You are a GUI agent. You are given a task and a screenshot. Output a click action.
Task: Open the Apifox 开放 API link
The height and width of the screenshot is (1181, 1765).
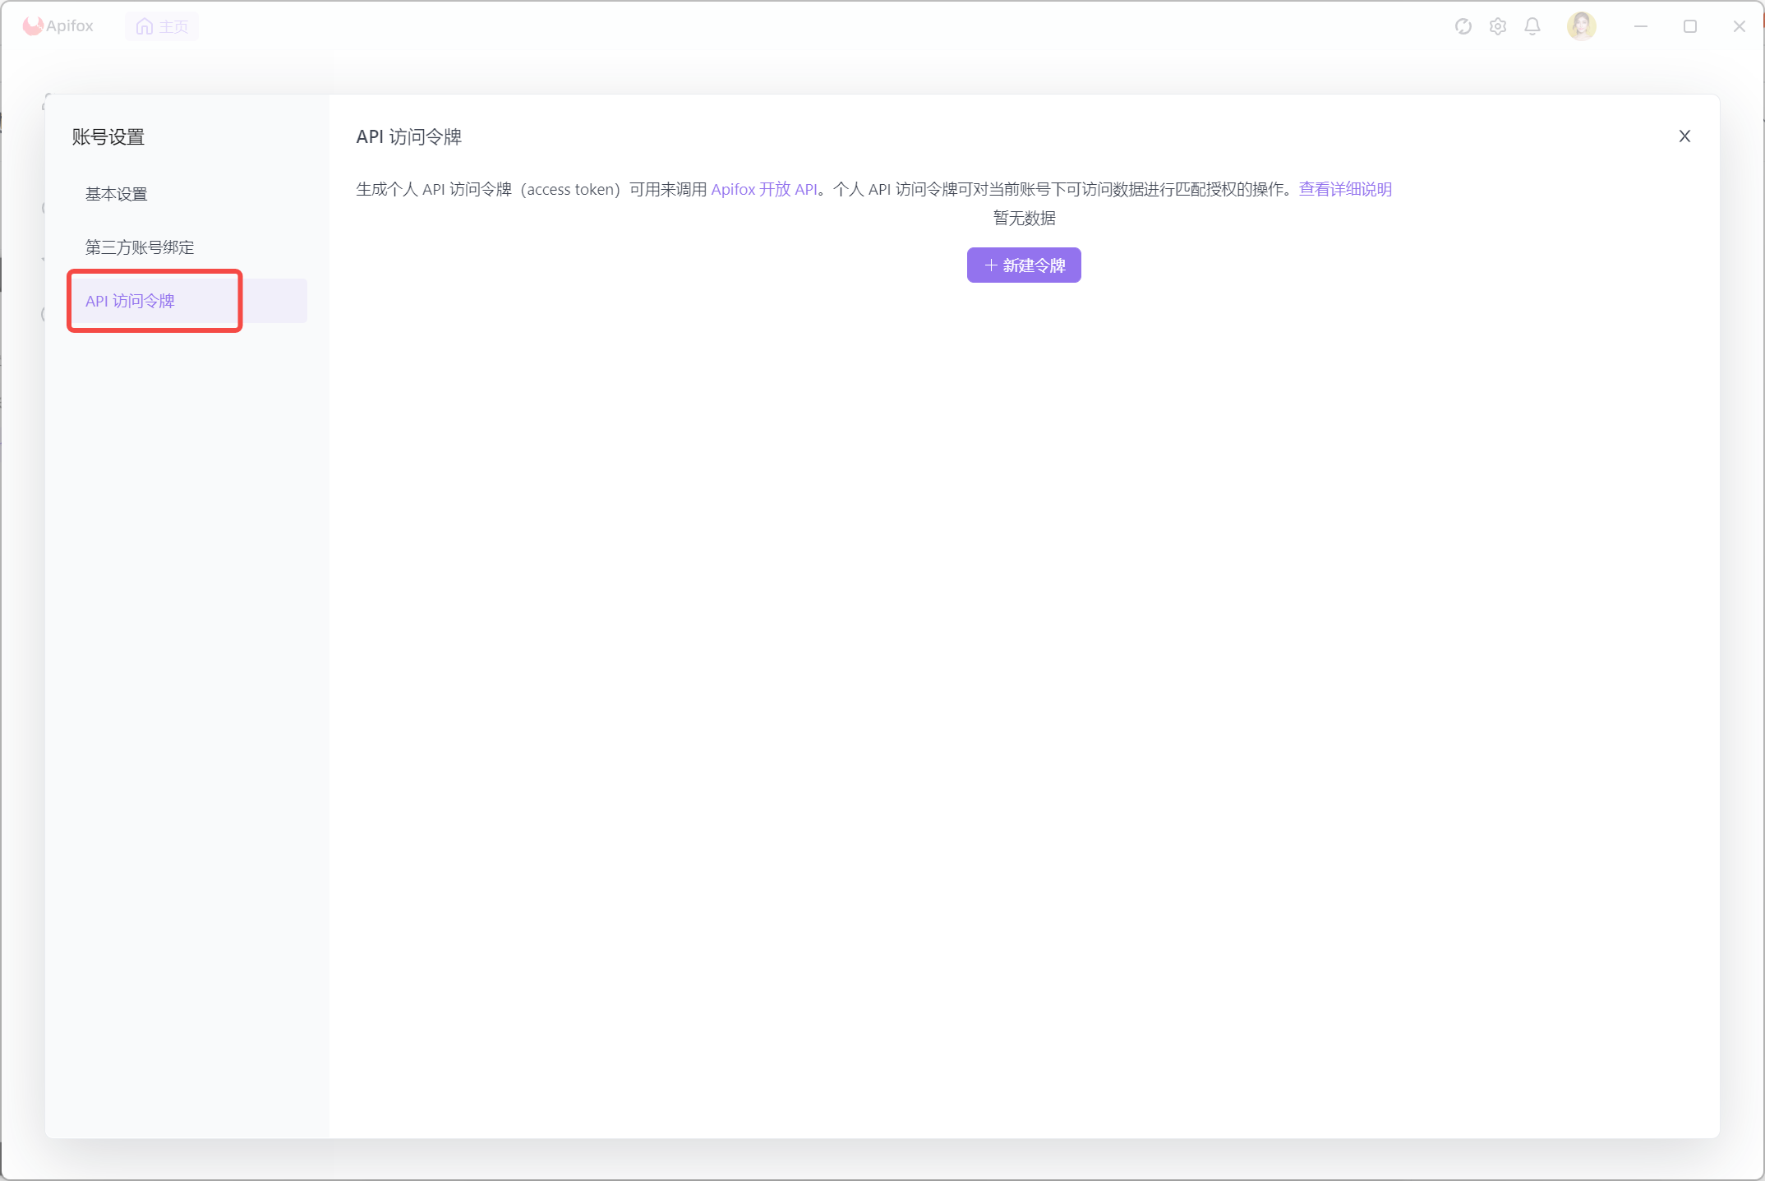click(x=763, y=189)
